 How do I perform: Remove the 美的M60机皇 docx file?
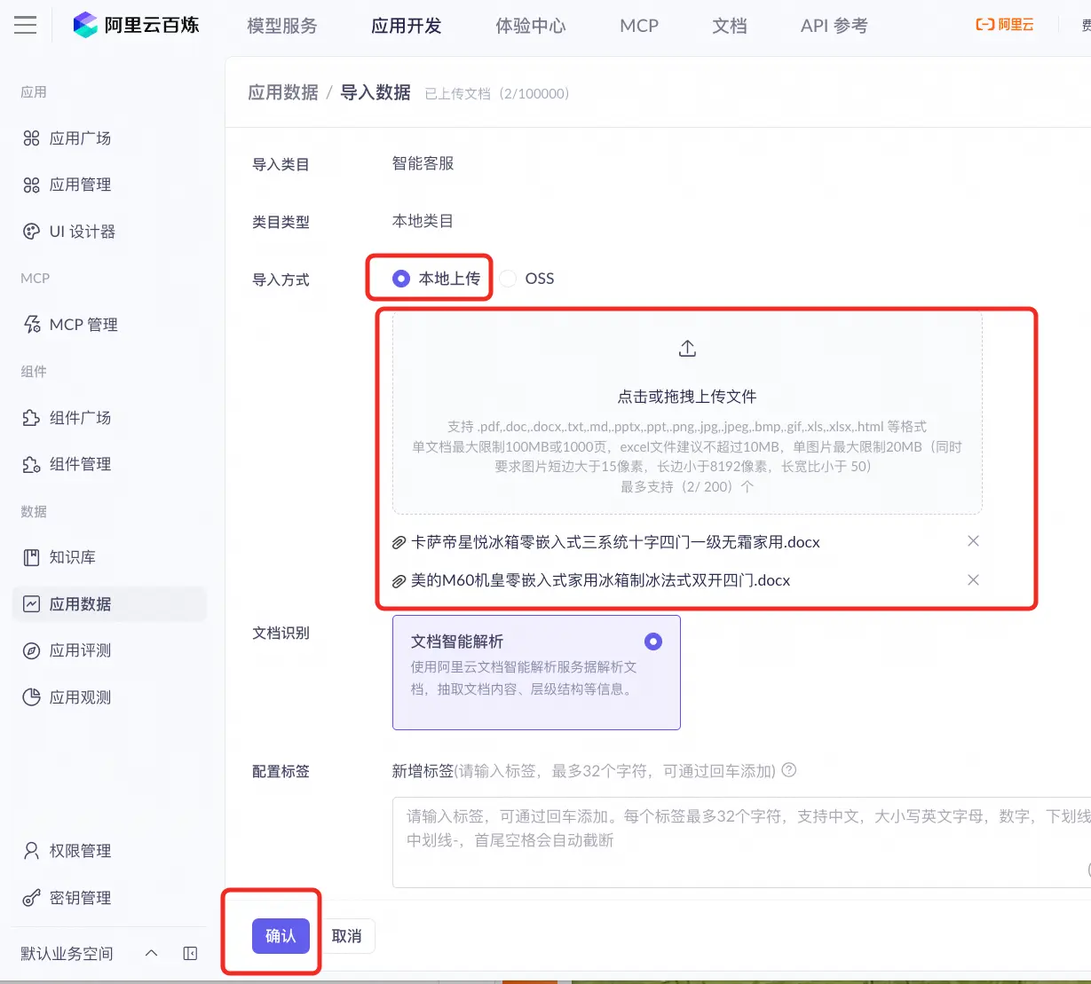point(973,580)
